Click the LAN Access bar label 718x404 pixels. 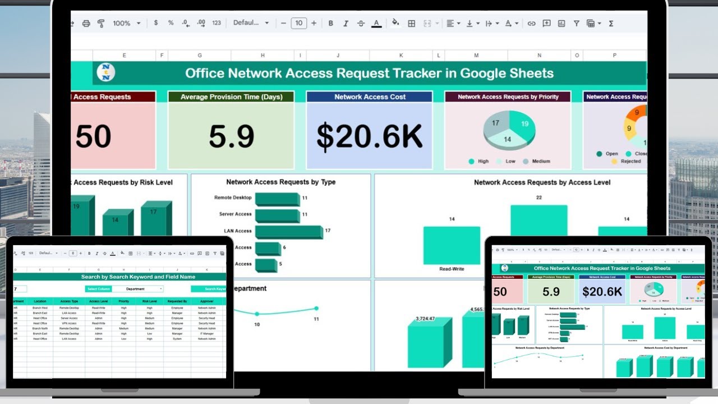(238, 231)
